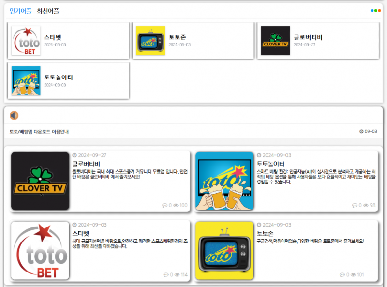This screenshot has width=387, height=287.
Task: Open the 클로버티비 post title in the list
Action: pyautogui.click(x=86, y=164)
